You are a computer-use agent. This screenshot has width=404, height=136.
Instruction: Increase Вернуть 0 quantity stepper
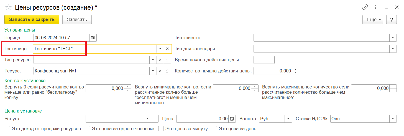(x=127, y=87)
